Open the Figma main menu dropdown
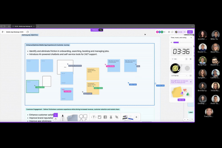Image resolution: width=222 pixels, height=148 pixels. 3,32
